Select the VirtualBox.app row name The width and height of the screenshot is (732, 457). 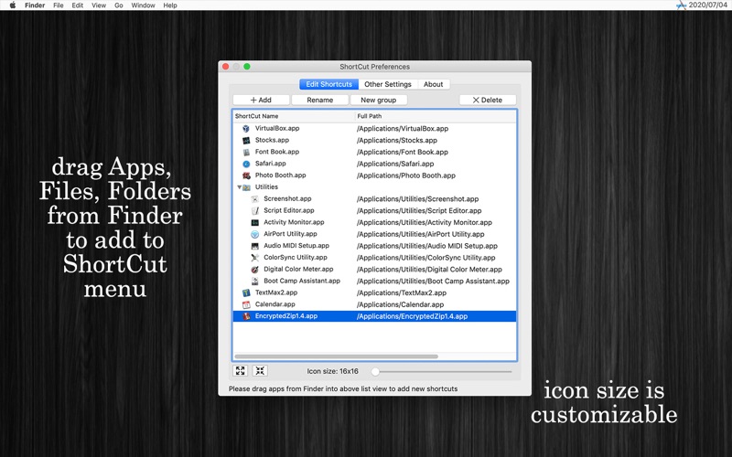point(277,128)
